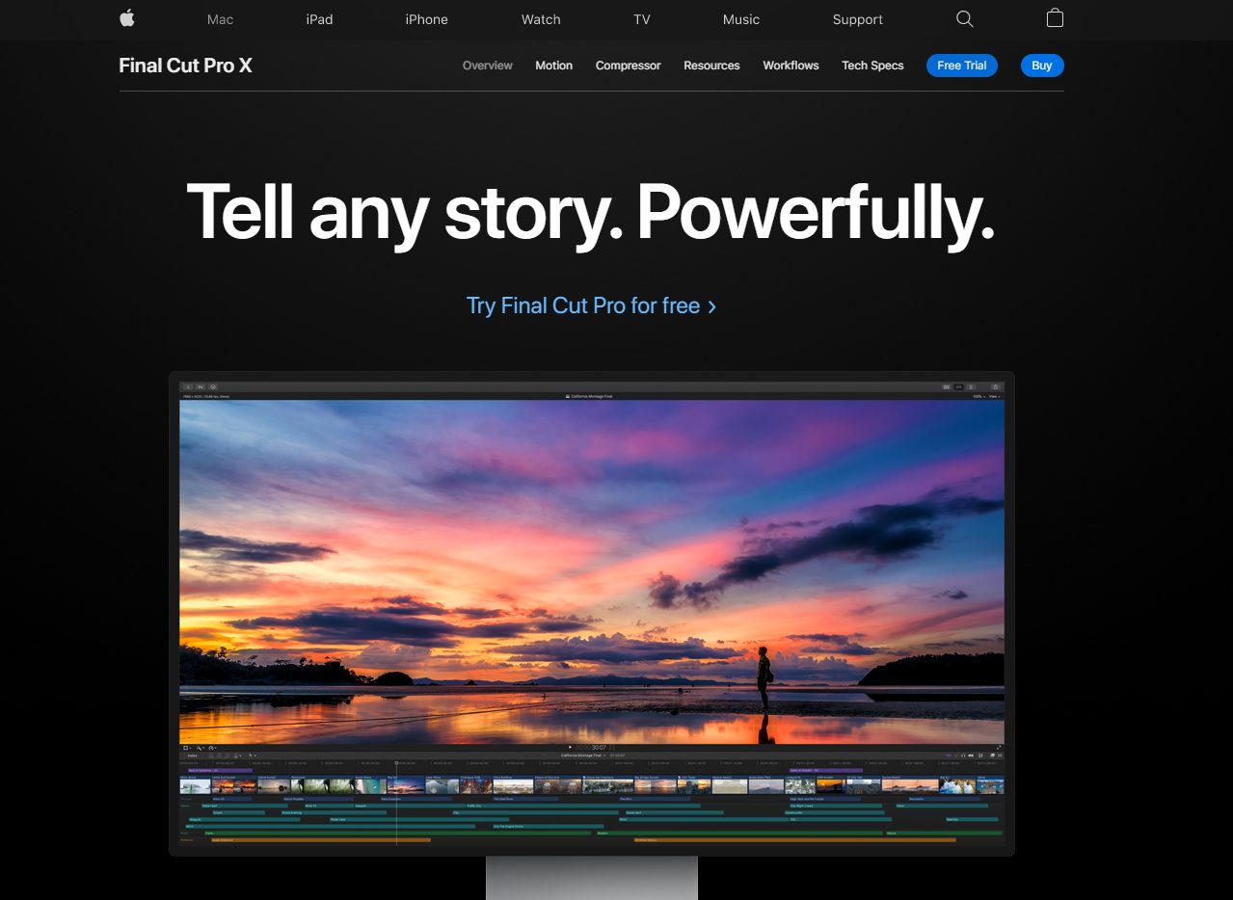Open the iPad menu item

(x=319, y=19)
